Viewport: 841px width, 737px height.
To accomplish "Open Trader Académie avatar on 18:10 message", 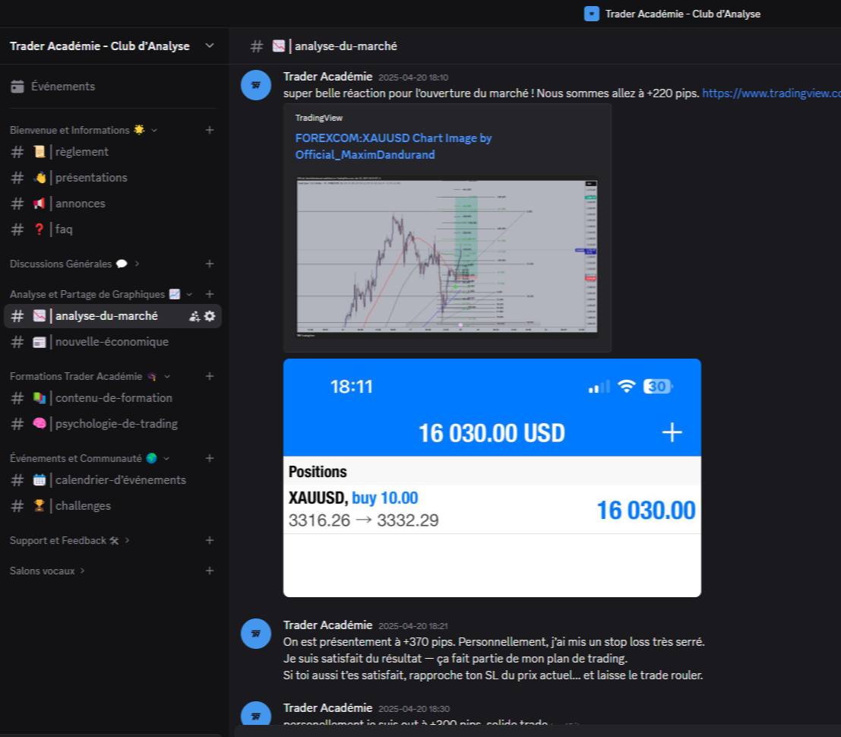I will coord(256,85).
